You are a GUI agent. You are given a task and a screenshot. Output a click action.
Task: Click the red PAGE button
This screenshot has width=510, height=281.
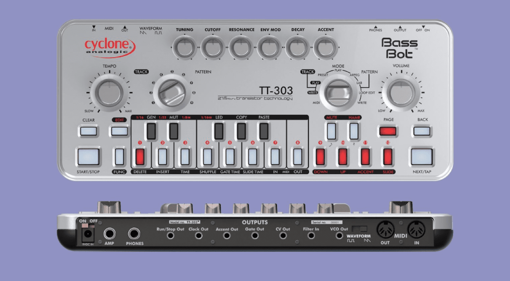coord(388,131)
